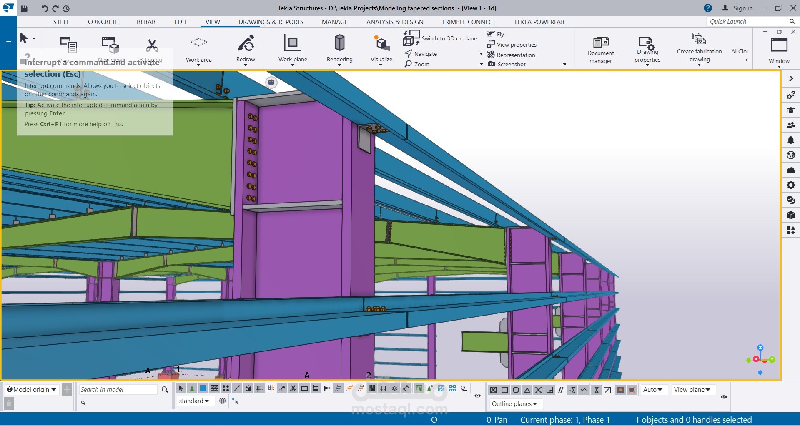Viewport: 800px width, 426px height.
Task: Click the search magnifier beside Search in model
Action: tap(165, 390)
